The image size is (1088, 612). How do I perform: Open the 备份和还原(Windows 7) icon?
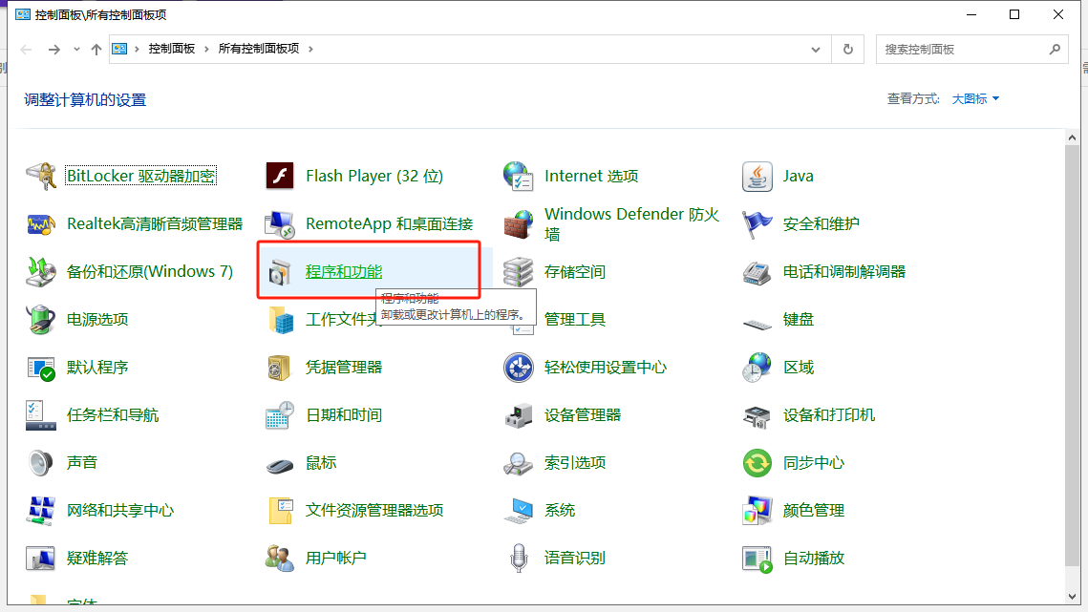click(x=41, y=272)
